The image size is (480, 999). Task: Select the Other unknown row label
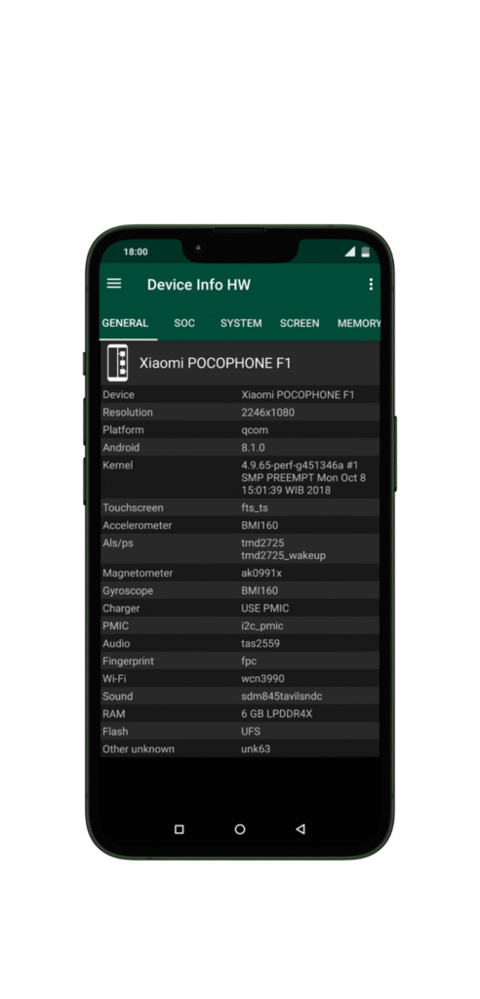(139, 748)
